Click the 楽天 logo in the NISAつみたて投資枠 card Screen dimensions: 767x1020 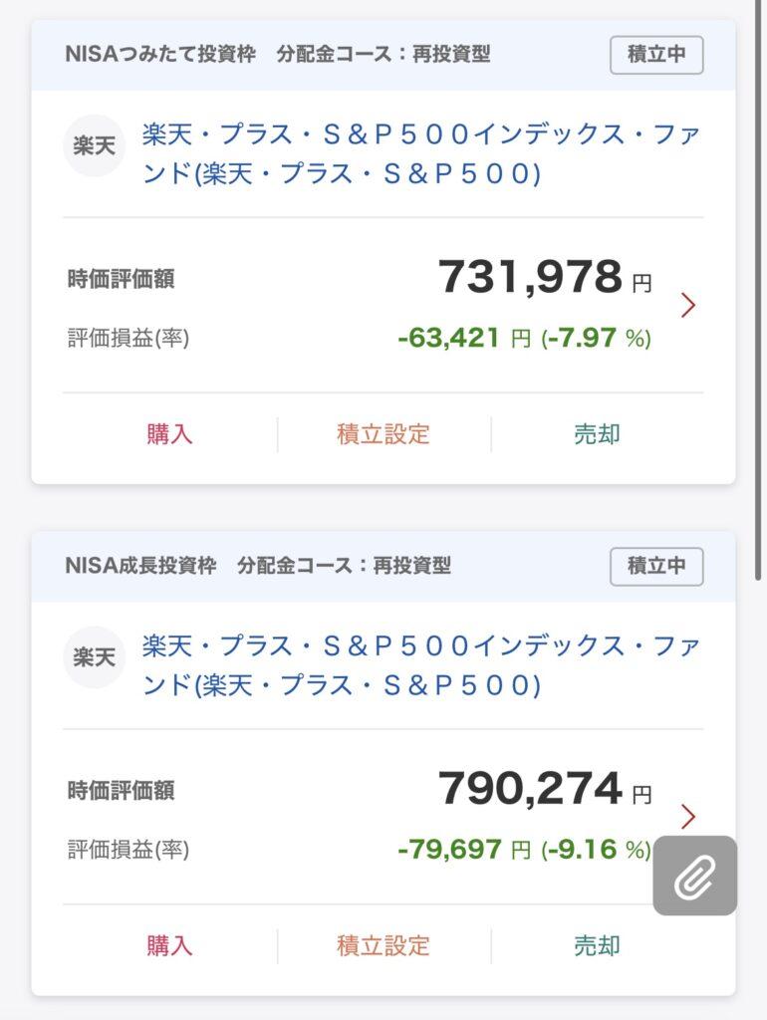coord(94,146)
